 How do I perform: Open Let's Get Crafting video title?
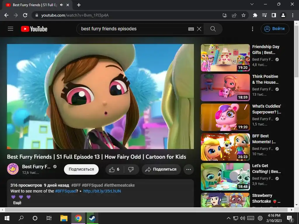pos(266,169)
